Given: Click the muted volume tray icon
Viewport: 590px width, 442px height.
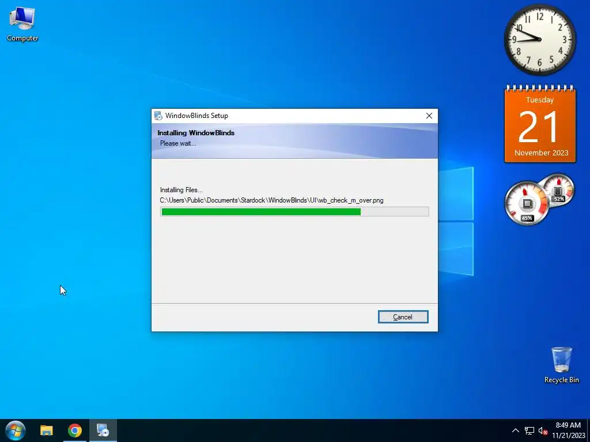Looking at the screenshot, I should [543, 430].
